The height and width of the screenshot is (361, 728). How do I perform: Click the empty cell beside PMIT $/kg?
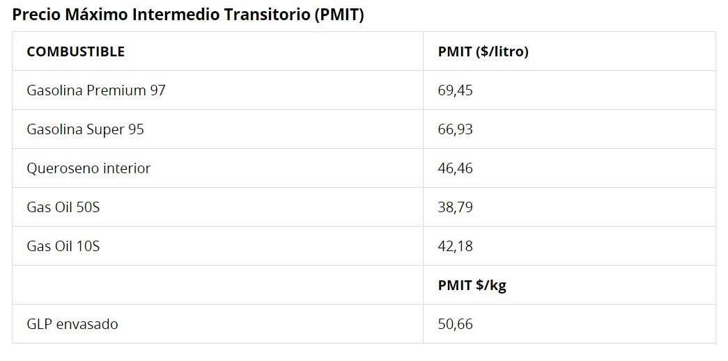click(x=217, y=285)
